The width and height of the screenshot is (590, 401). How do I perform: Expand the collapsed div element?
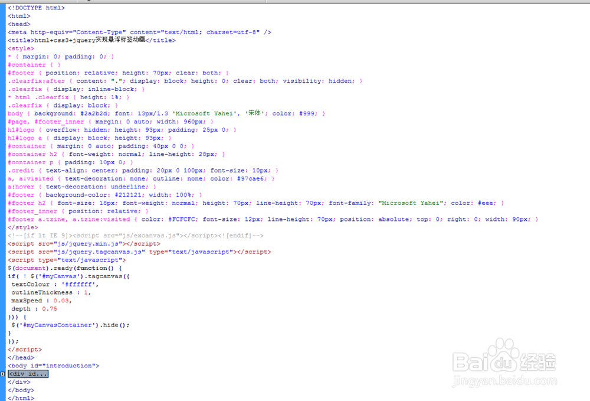[x=2, y=373]
